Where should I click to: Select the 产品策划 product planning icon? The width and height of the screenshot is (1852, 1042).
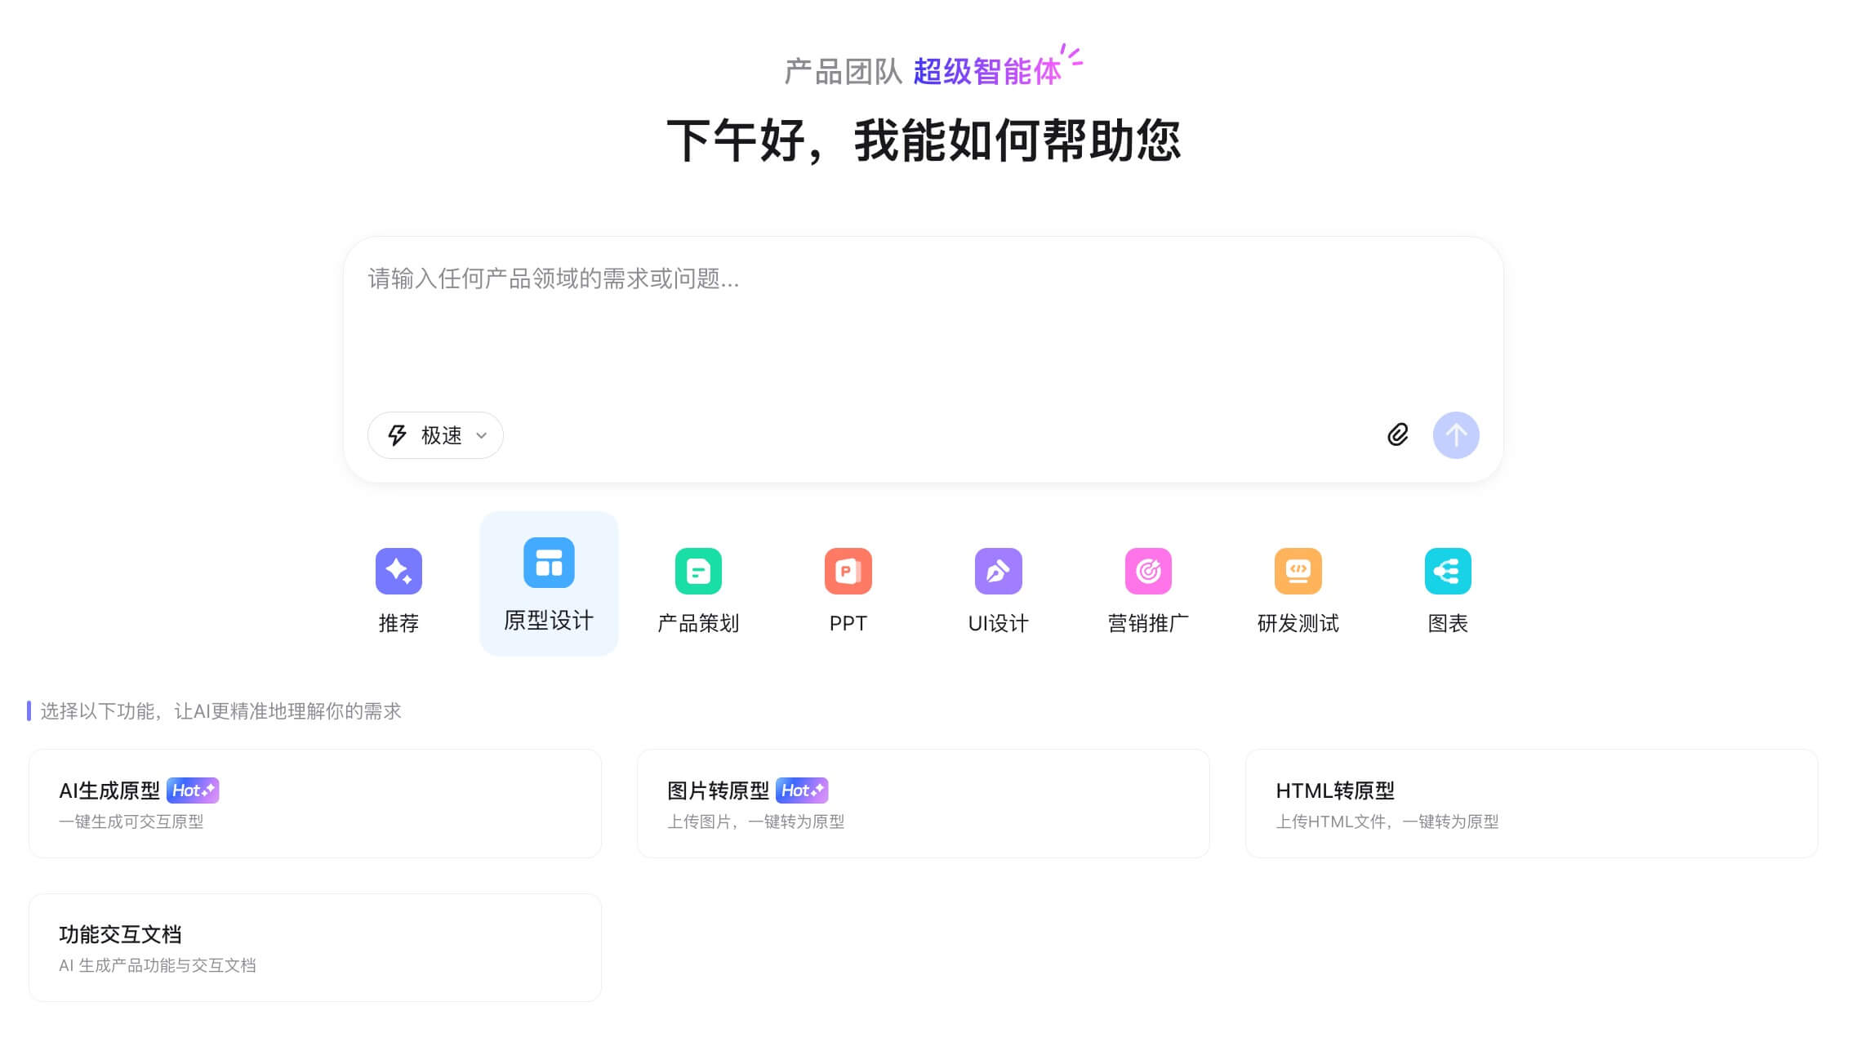point(698,571)
